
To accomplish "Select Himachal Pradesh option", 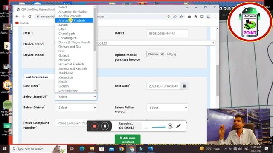I will tap(74, 64).
